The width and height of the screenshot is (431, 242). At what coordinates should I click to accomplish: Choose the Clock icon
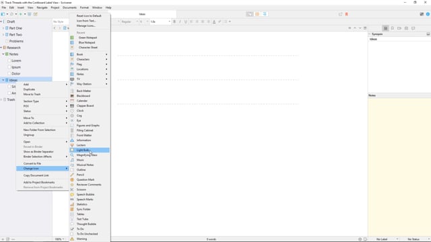point(90,110)
